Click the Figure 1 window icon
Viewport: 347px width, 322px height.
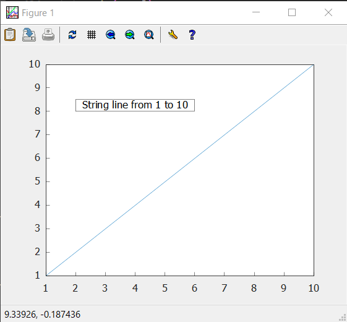12,12
